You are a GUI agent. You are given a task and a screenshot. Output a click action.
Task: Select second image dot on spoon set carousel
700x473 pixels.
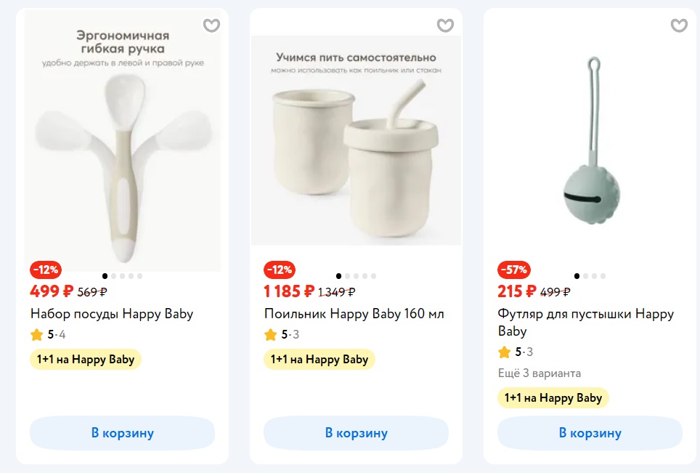(x=114, y=276)
